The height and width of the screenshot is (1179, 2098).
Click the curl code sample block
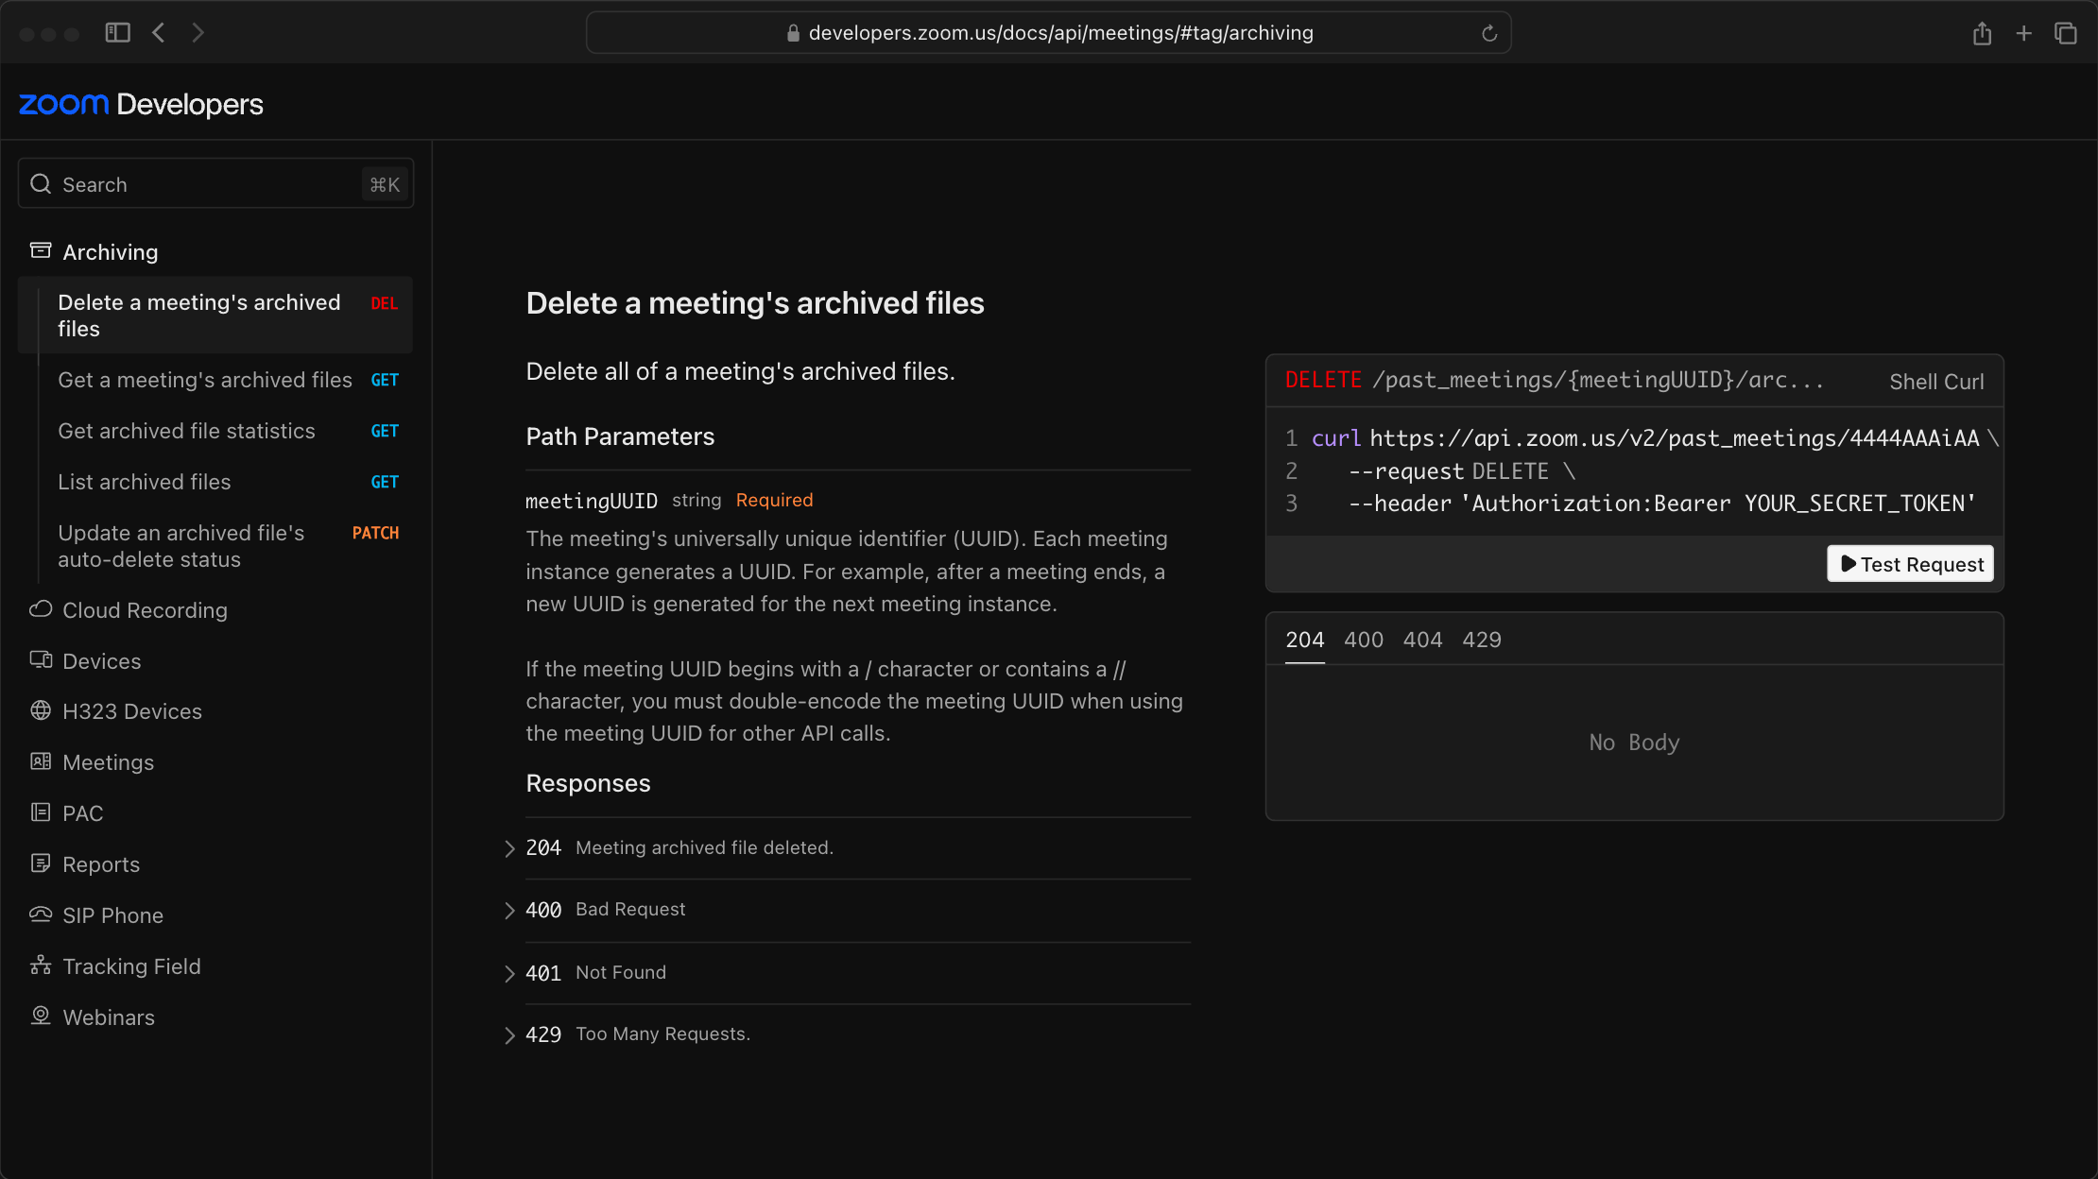click(1635, 471)
